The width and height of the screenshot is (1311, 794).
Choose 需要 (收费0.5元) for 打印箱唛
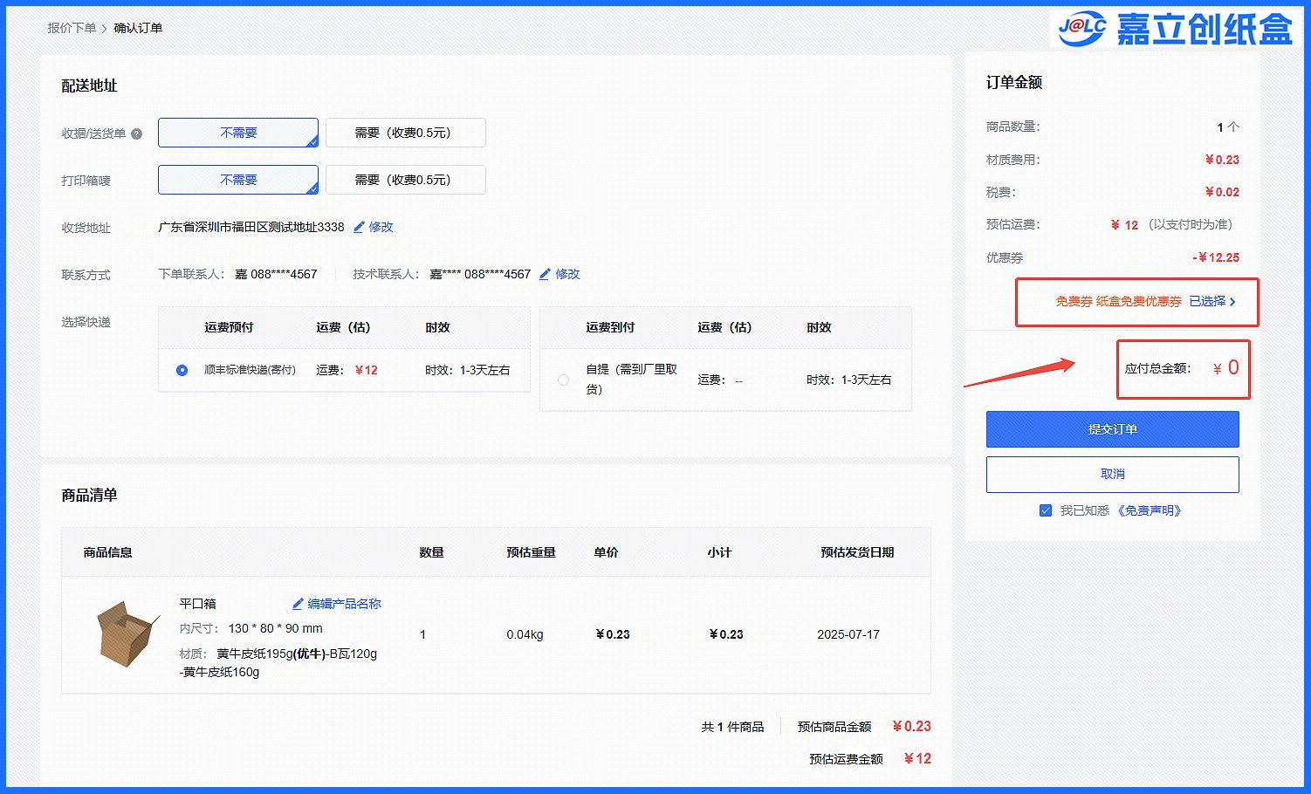point(405,180)
